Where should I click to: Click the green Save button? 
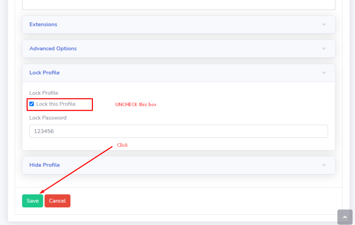[33, 201]
